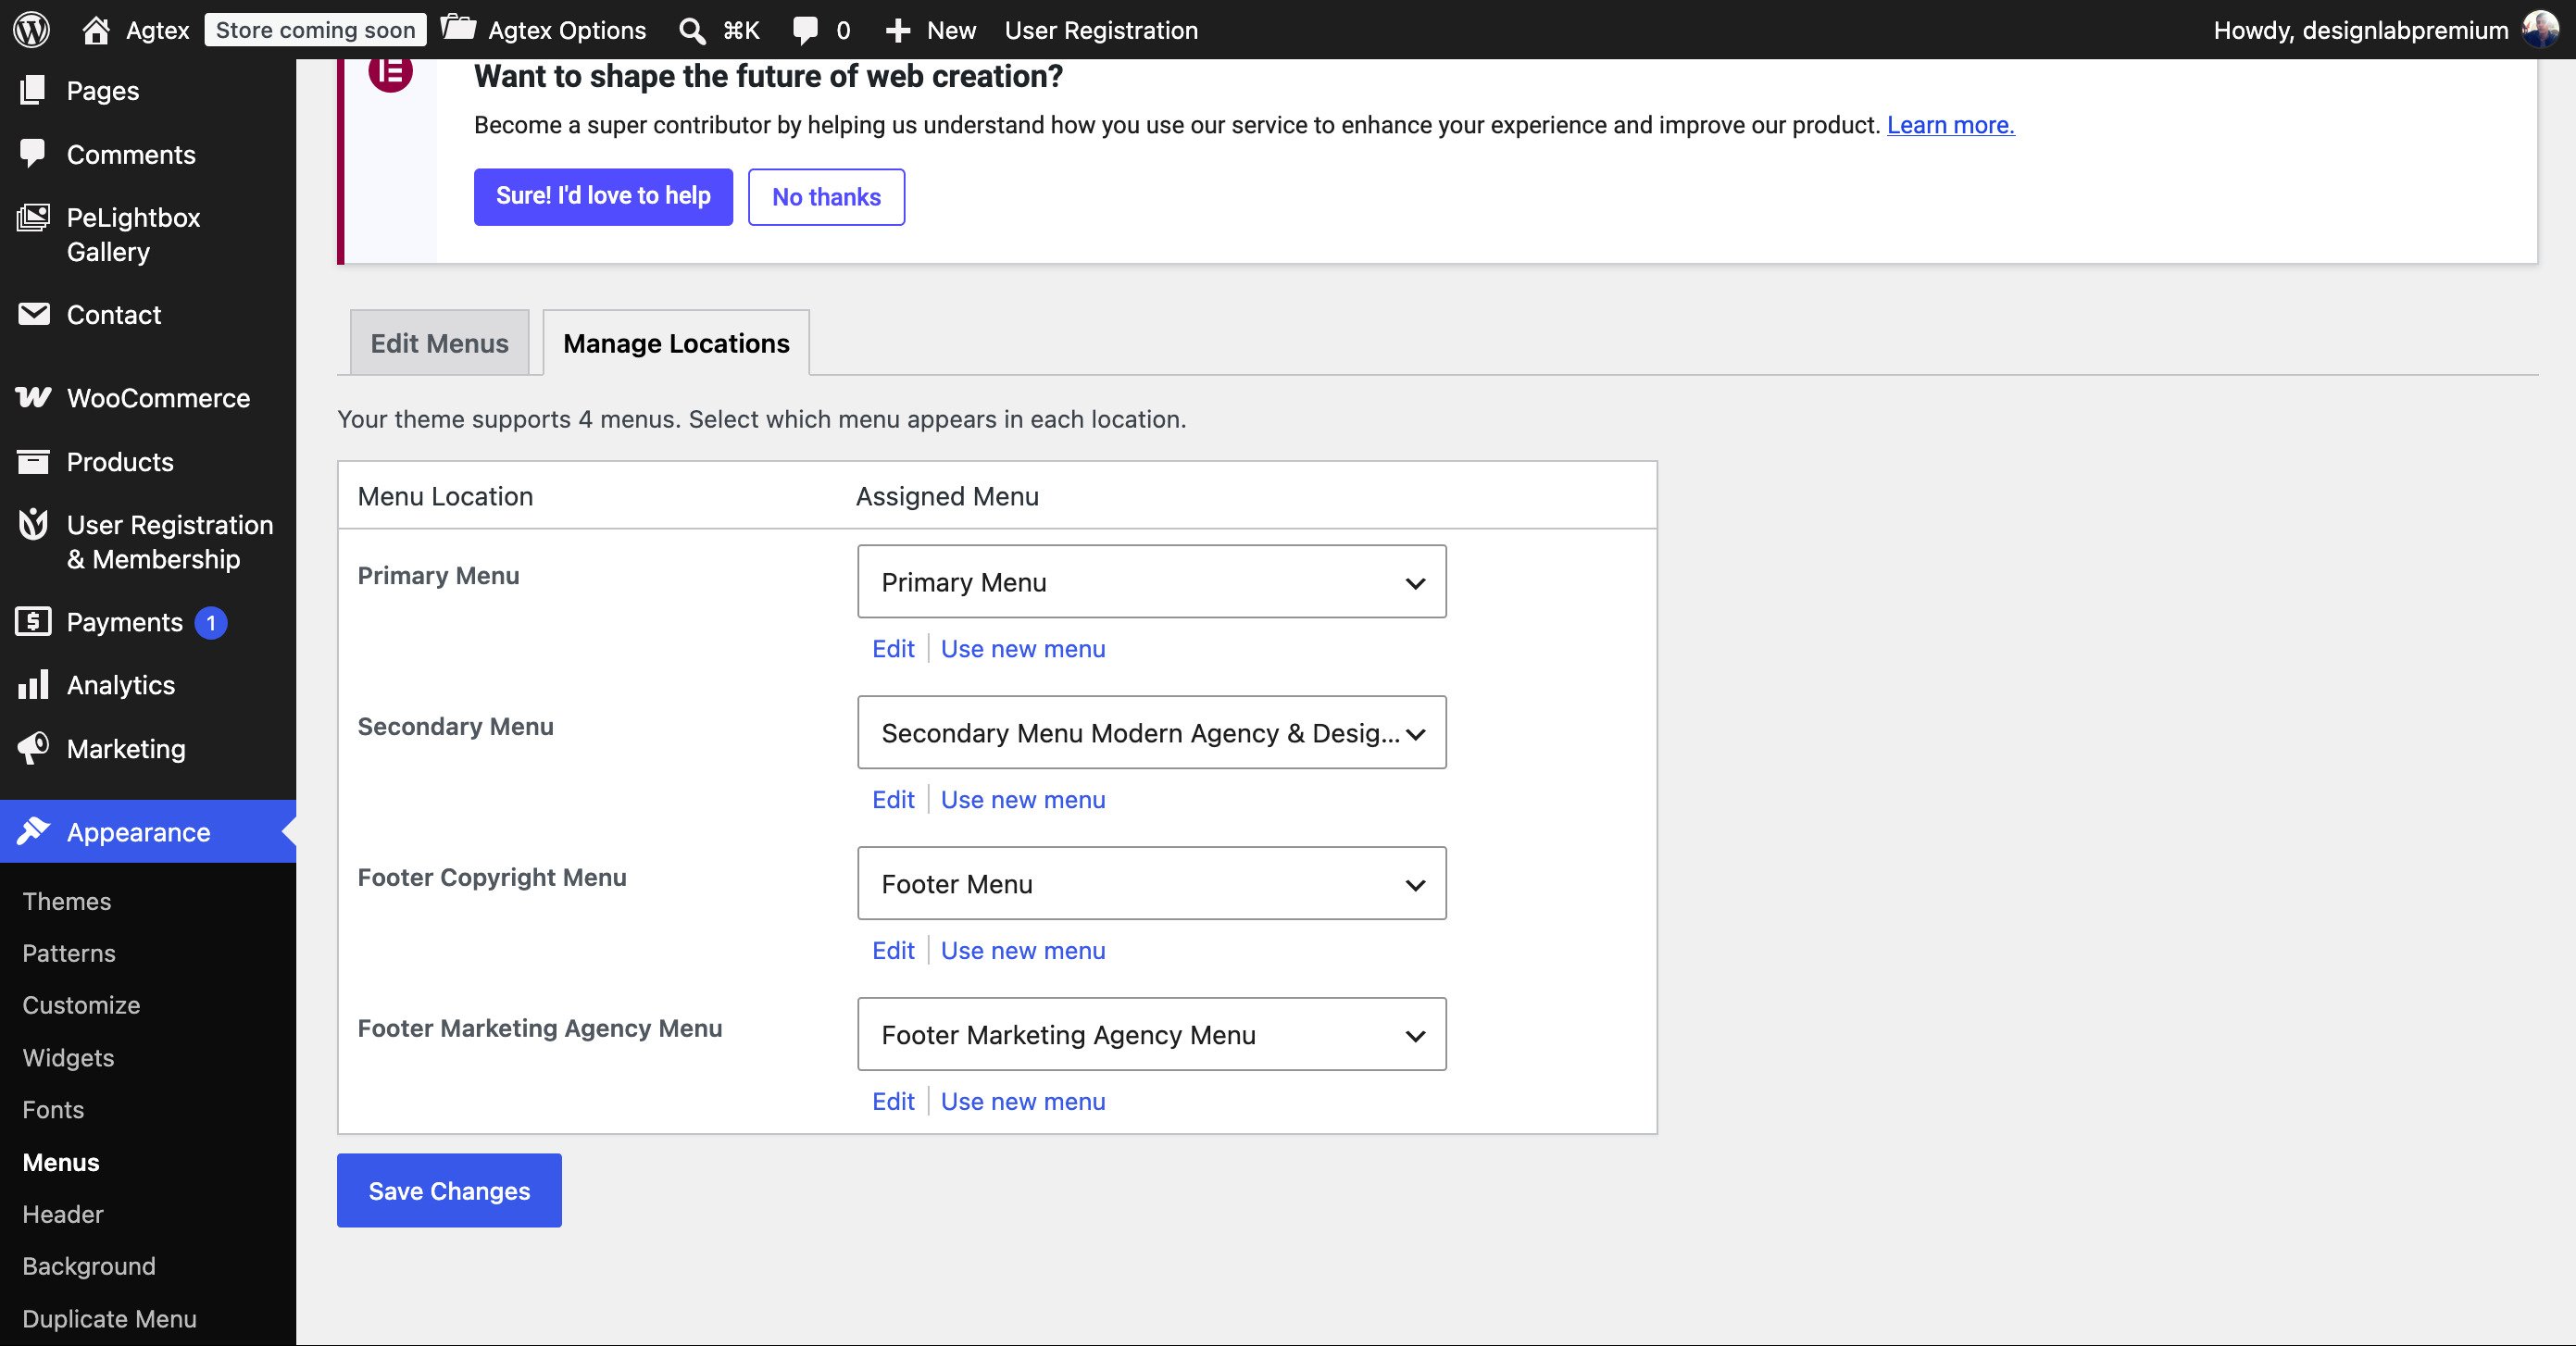Switch to the Edit Menus tab
The width and height of the screenshot is (2576, 1346).
click(439, 343)
